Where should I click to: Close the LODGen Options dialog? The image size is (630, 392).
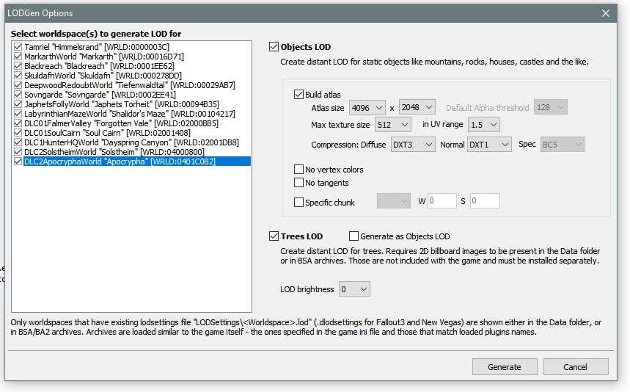coord(606,13)
